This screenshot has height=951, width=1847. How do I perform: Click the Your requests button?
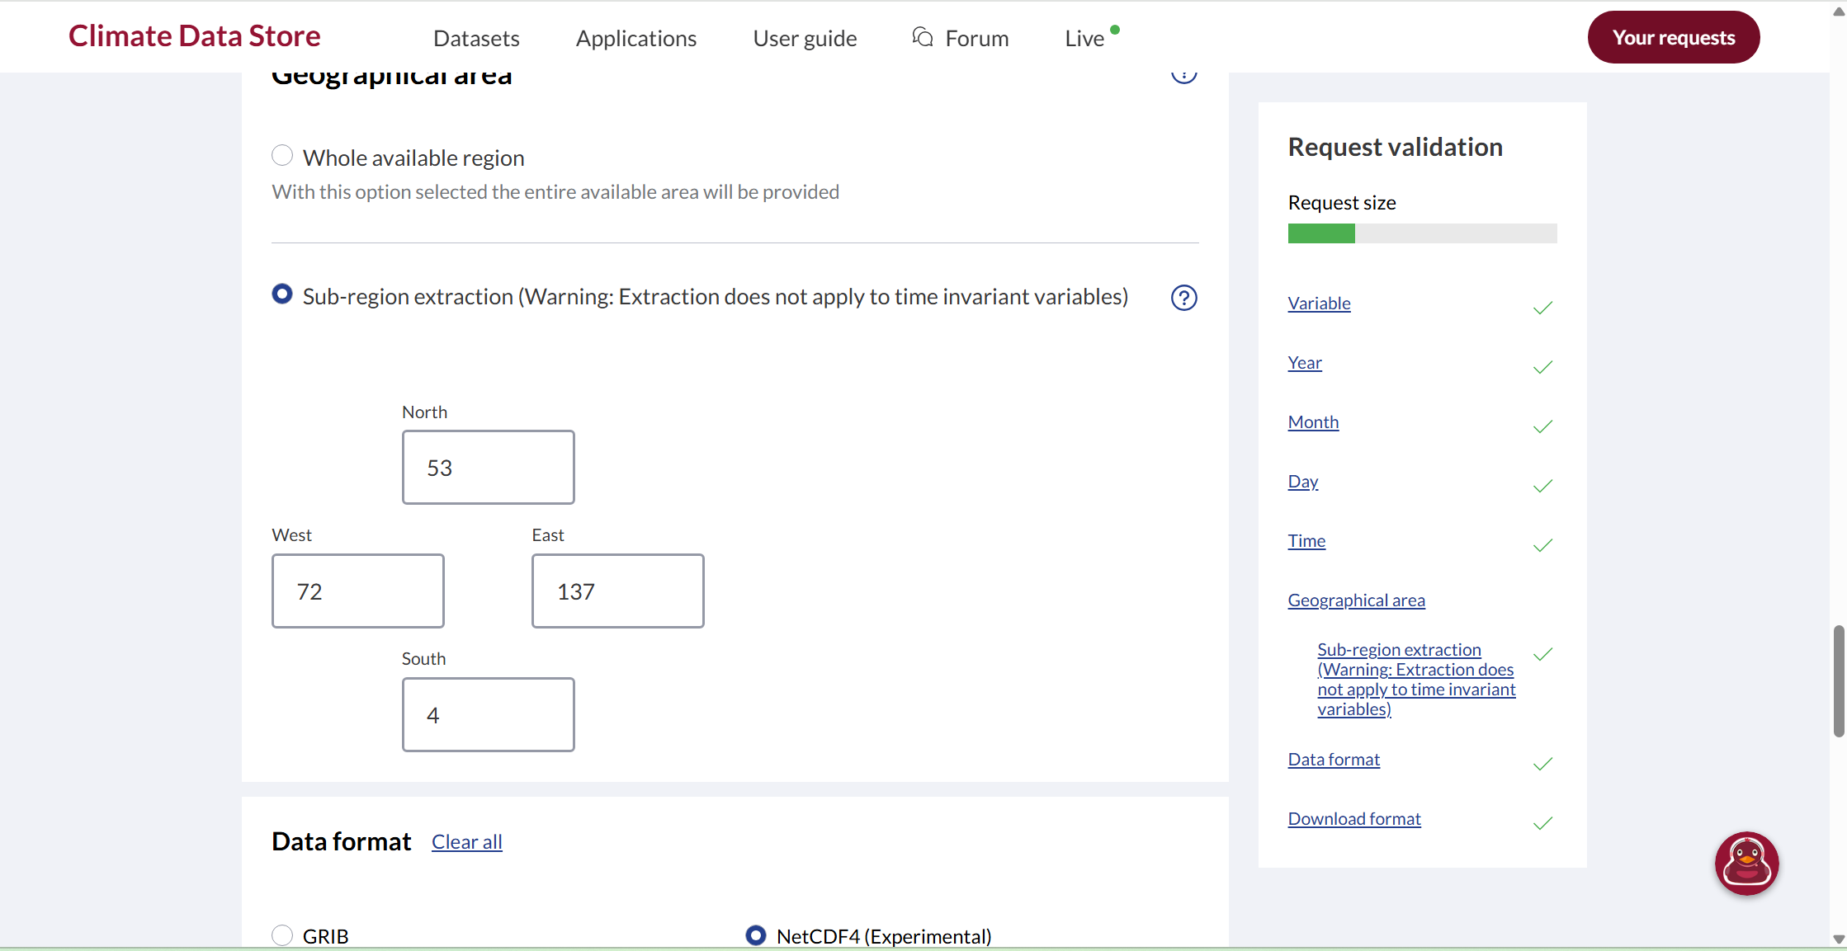coord(1673,37)
